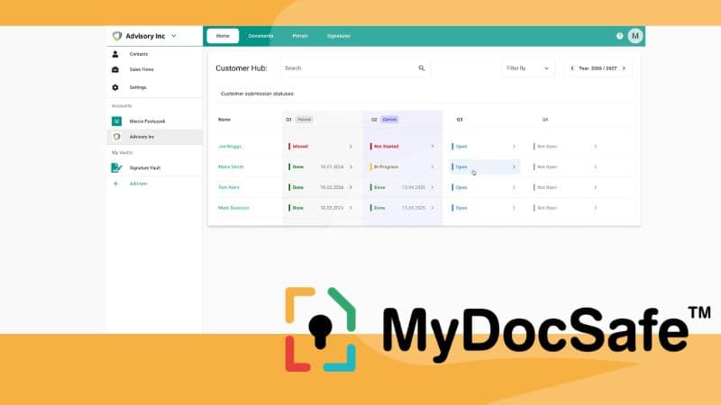Viewport: 721px width, 405px height.
Task: Click last row Q2 Done status
Action: pyautogui.click(x=379, y=208)
